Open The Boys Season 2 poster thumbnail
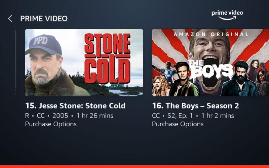This screenshot has height=168, width=269. click(x=210, y=62)
